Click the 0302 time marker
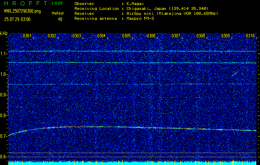The width and height of the screenshot is (260, 165). (x=52, y=36)
